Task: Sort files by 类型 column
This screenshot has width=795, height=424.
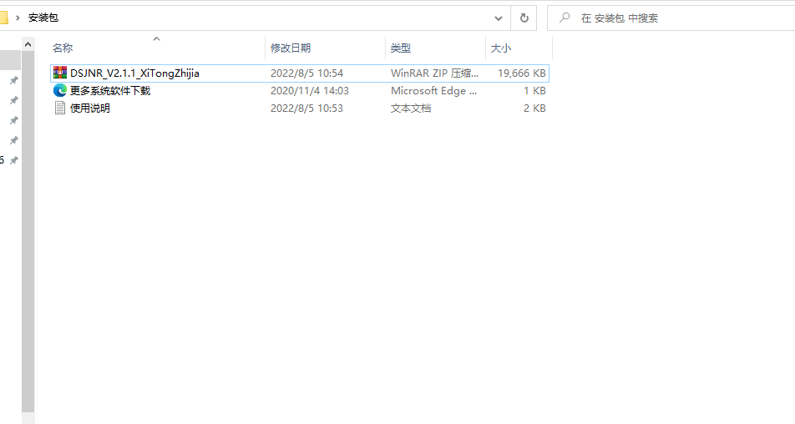Action: (x=401, y=48)
